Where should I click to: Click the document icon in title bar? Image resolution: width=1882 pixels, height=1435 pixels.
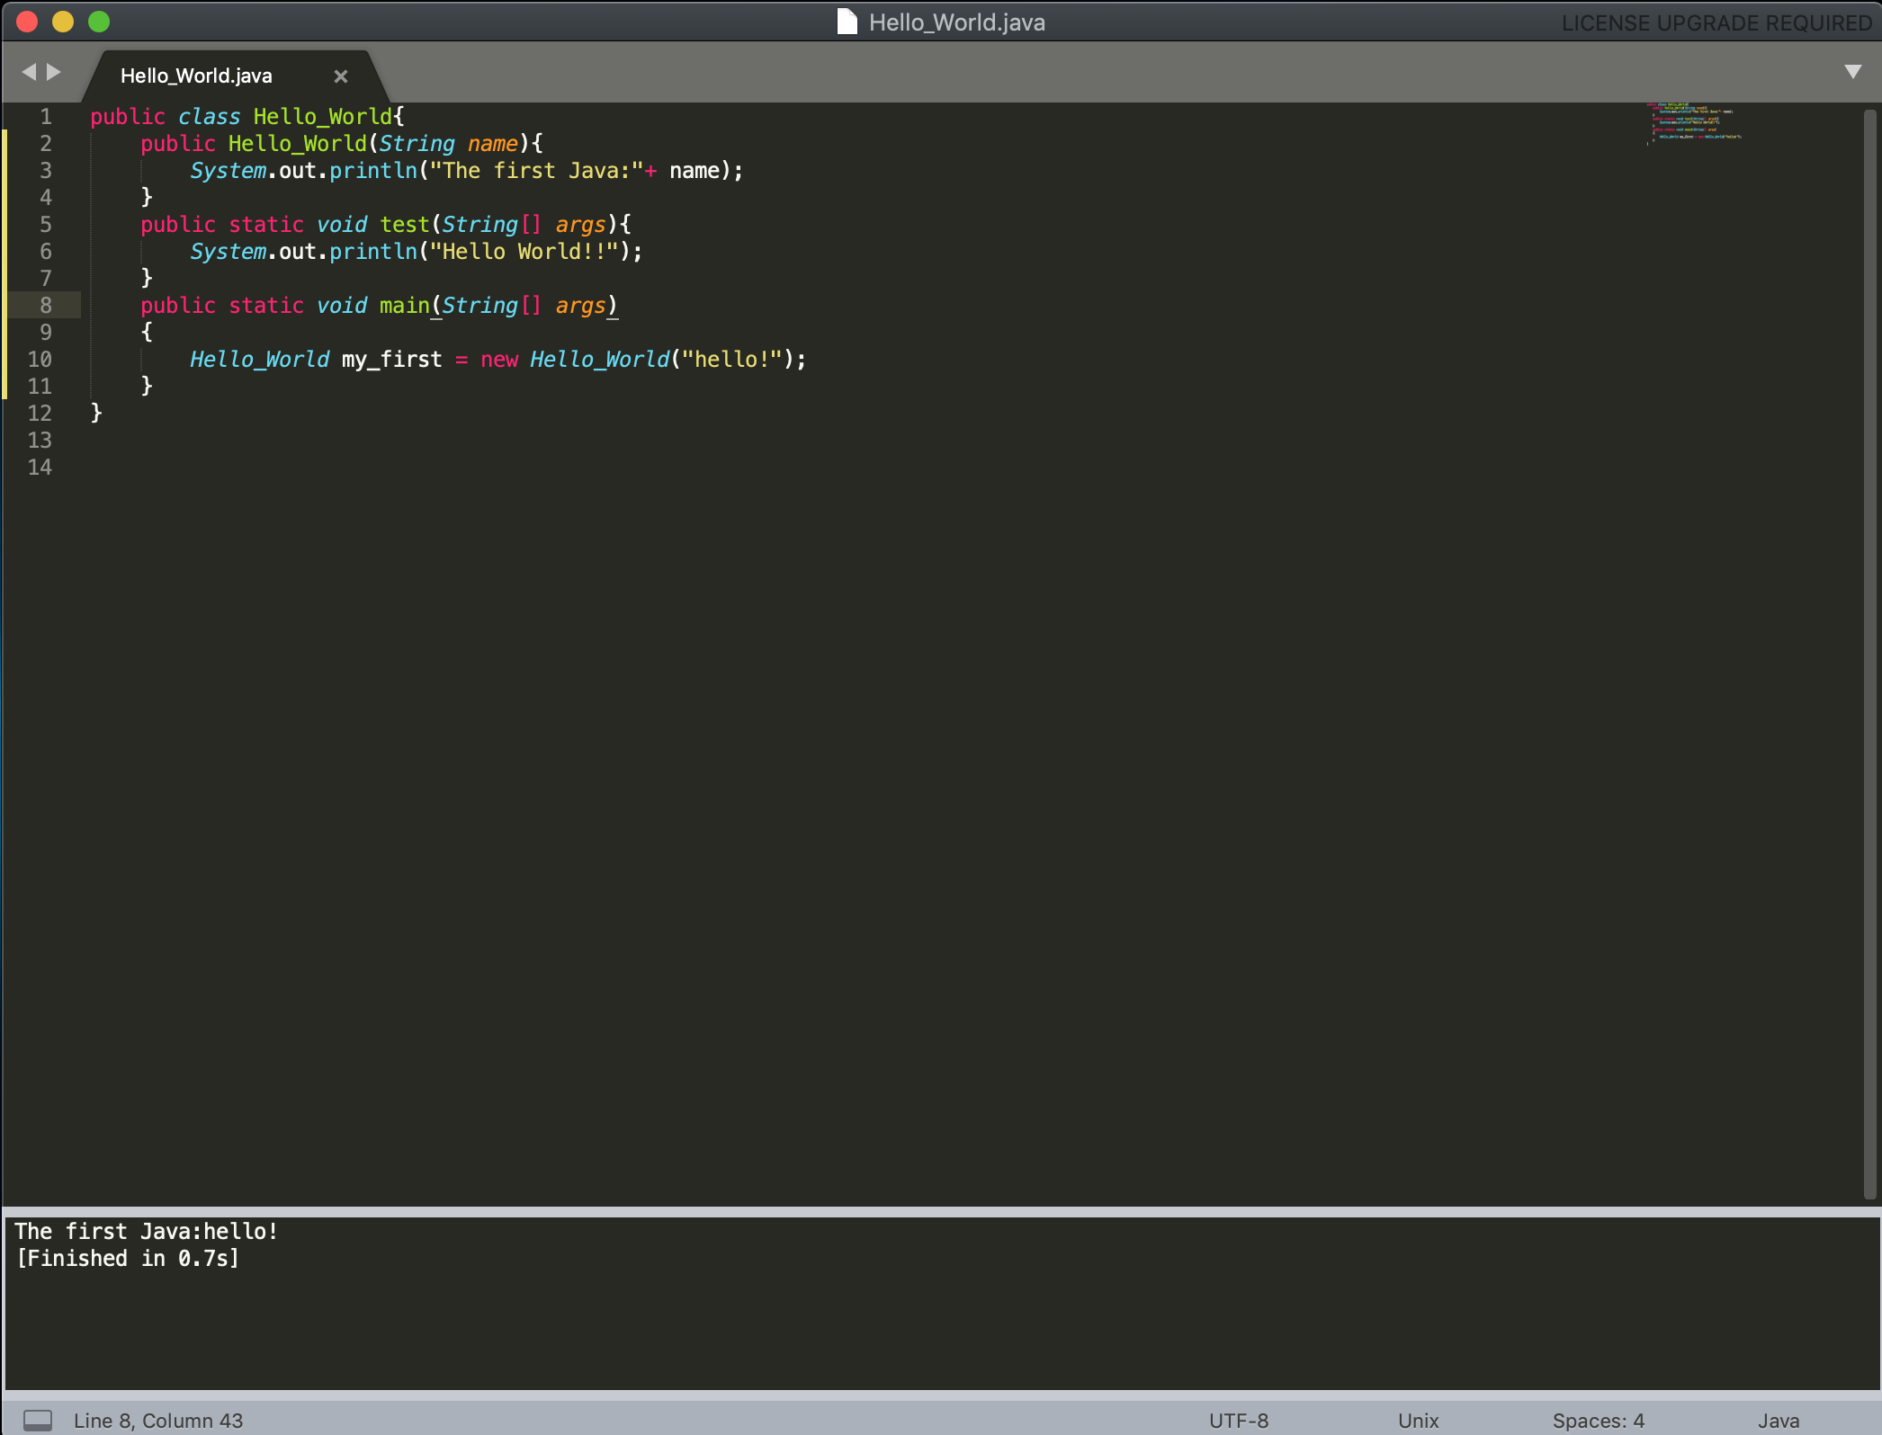point(847,22)
